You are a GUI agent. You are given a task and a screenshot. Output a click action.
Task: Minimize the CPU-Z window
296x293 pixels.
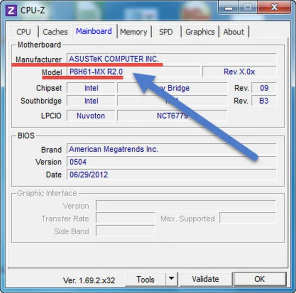click(x=228, y=8)
